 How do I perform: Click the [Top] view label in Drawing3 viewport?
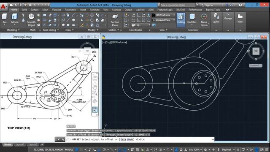coord(108,42)
